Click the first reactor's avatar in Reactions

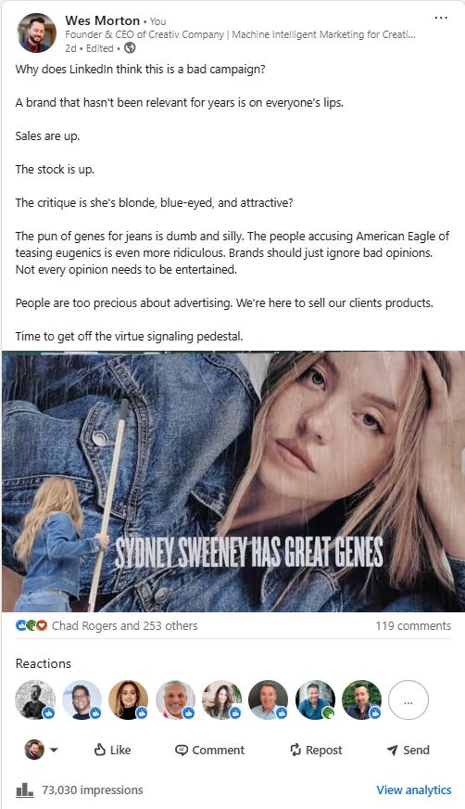pos(35,700)
